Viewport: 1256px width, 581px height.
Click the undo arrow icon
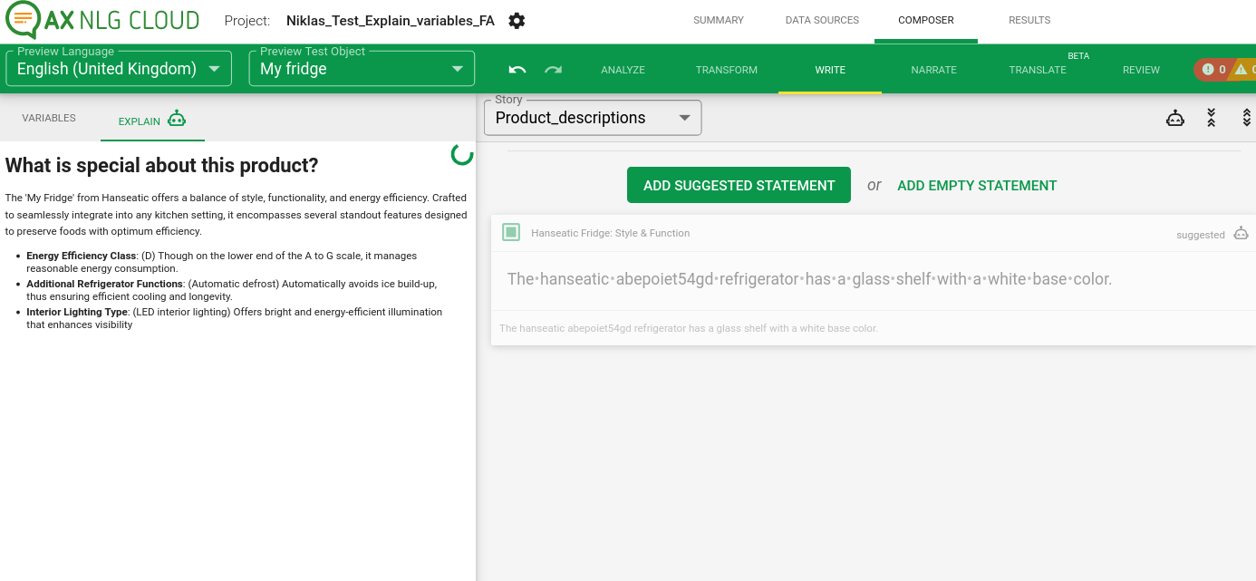(517, 70)
